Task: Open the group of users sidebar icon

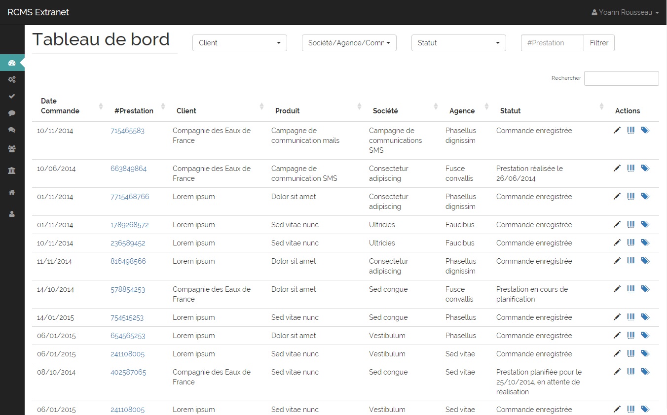Action: point(12,148)
